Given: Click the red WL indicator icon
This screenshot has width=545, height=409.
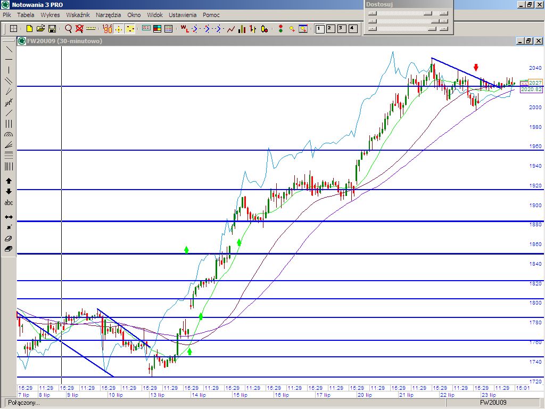Looking at the screenshot, I should click(185, 29).
